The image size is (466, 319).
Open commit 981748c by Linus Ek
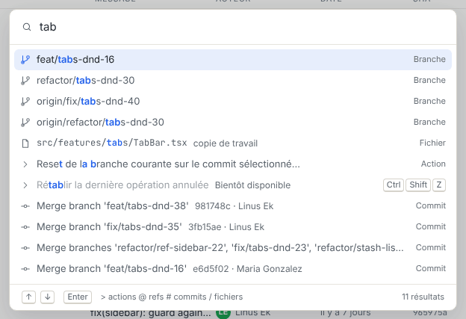pyautogui.click(x=233, y=206)
